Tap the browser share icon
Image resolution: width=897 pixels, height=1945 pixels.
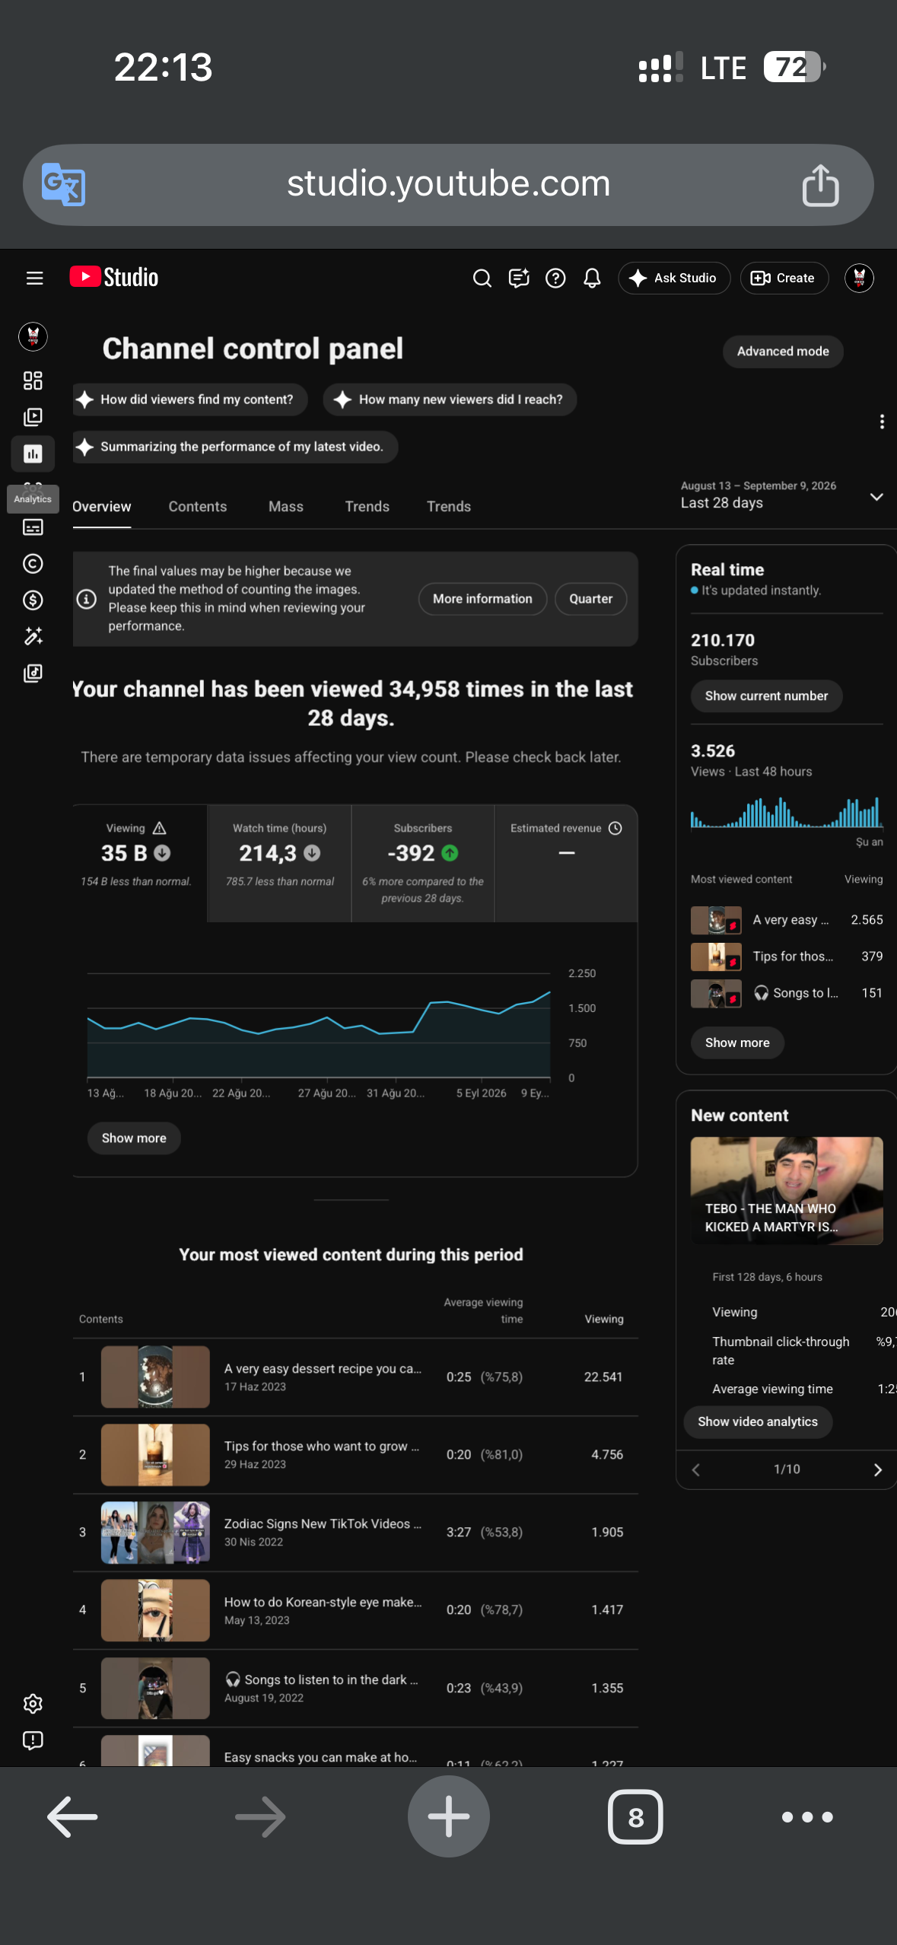[820, 184]
